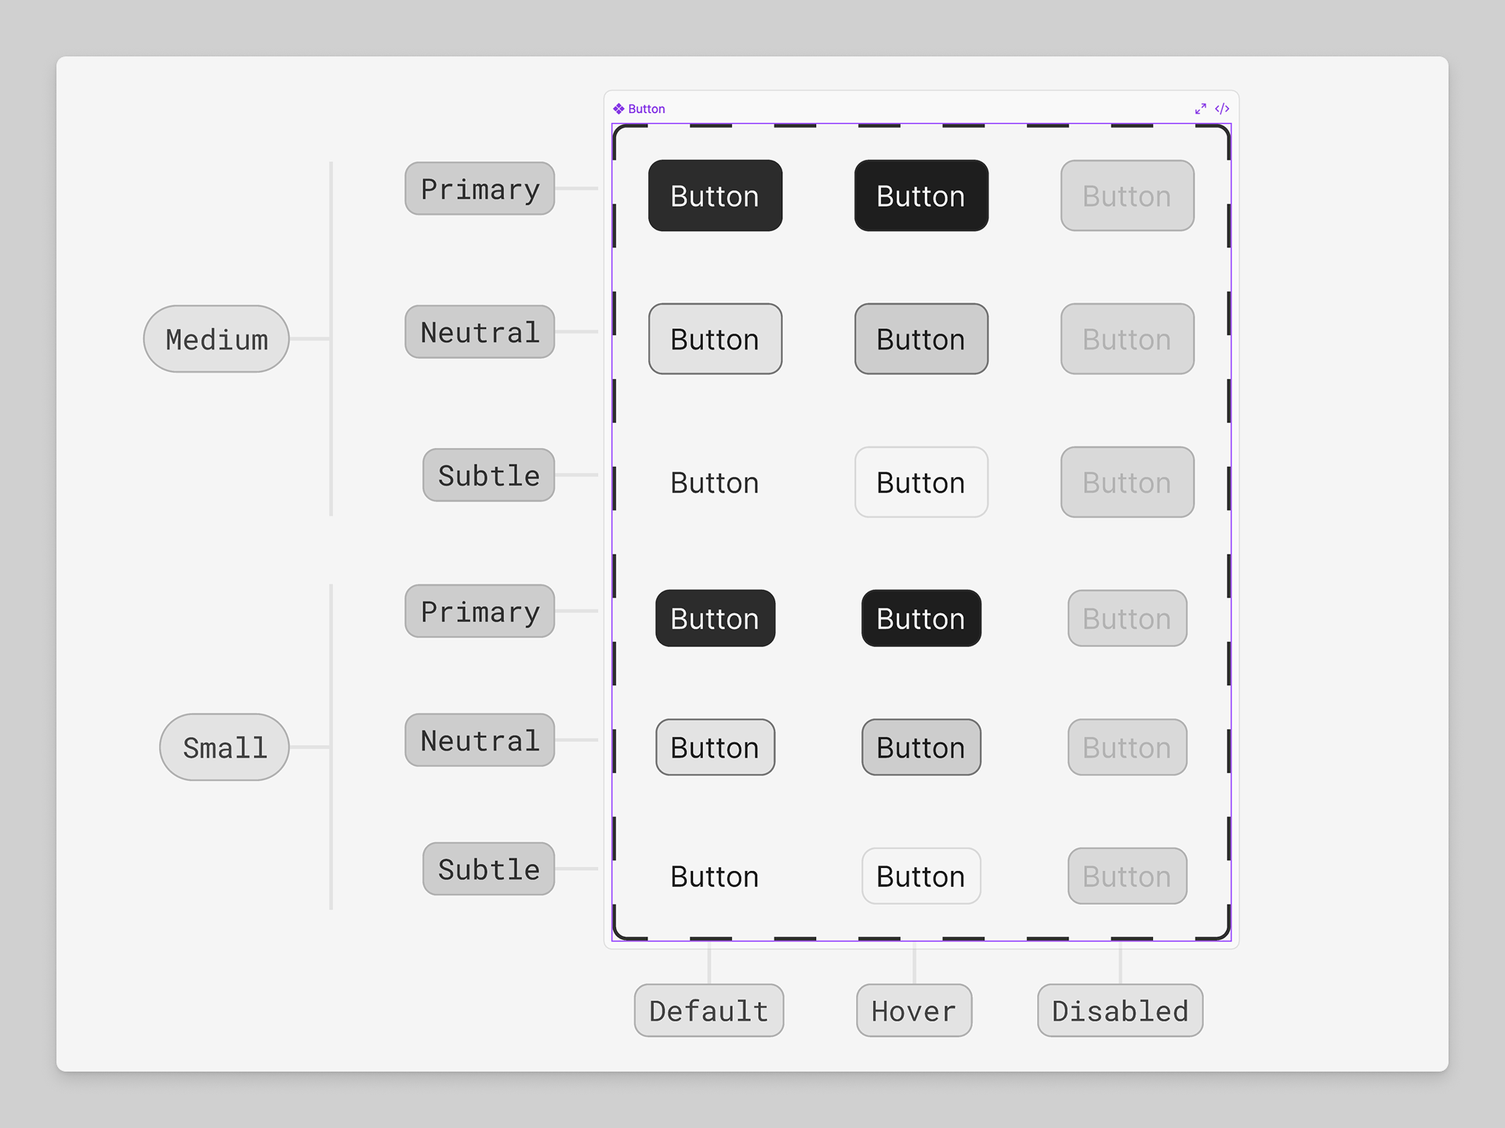Click the dark Small Primary Hover button
The image size is (1505, 1128).
(920, 618)
